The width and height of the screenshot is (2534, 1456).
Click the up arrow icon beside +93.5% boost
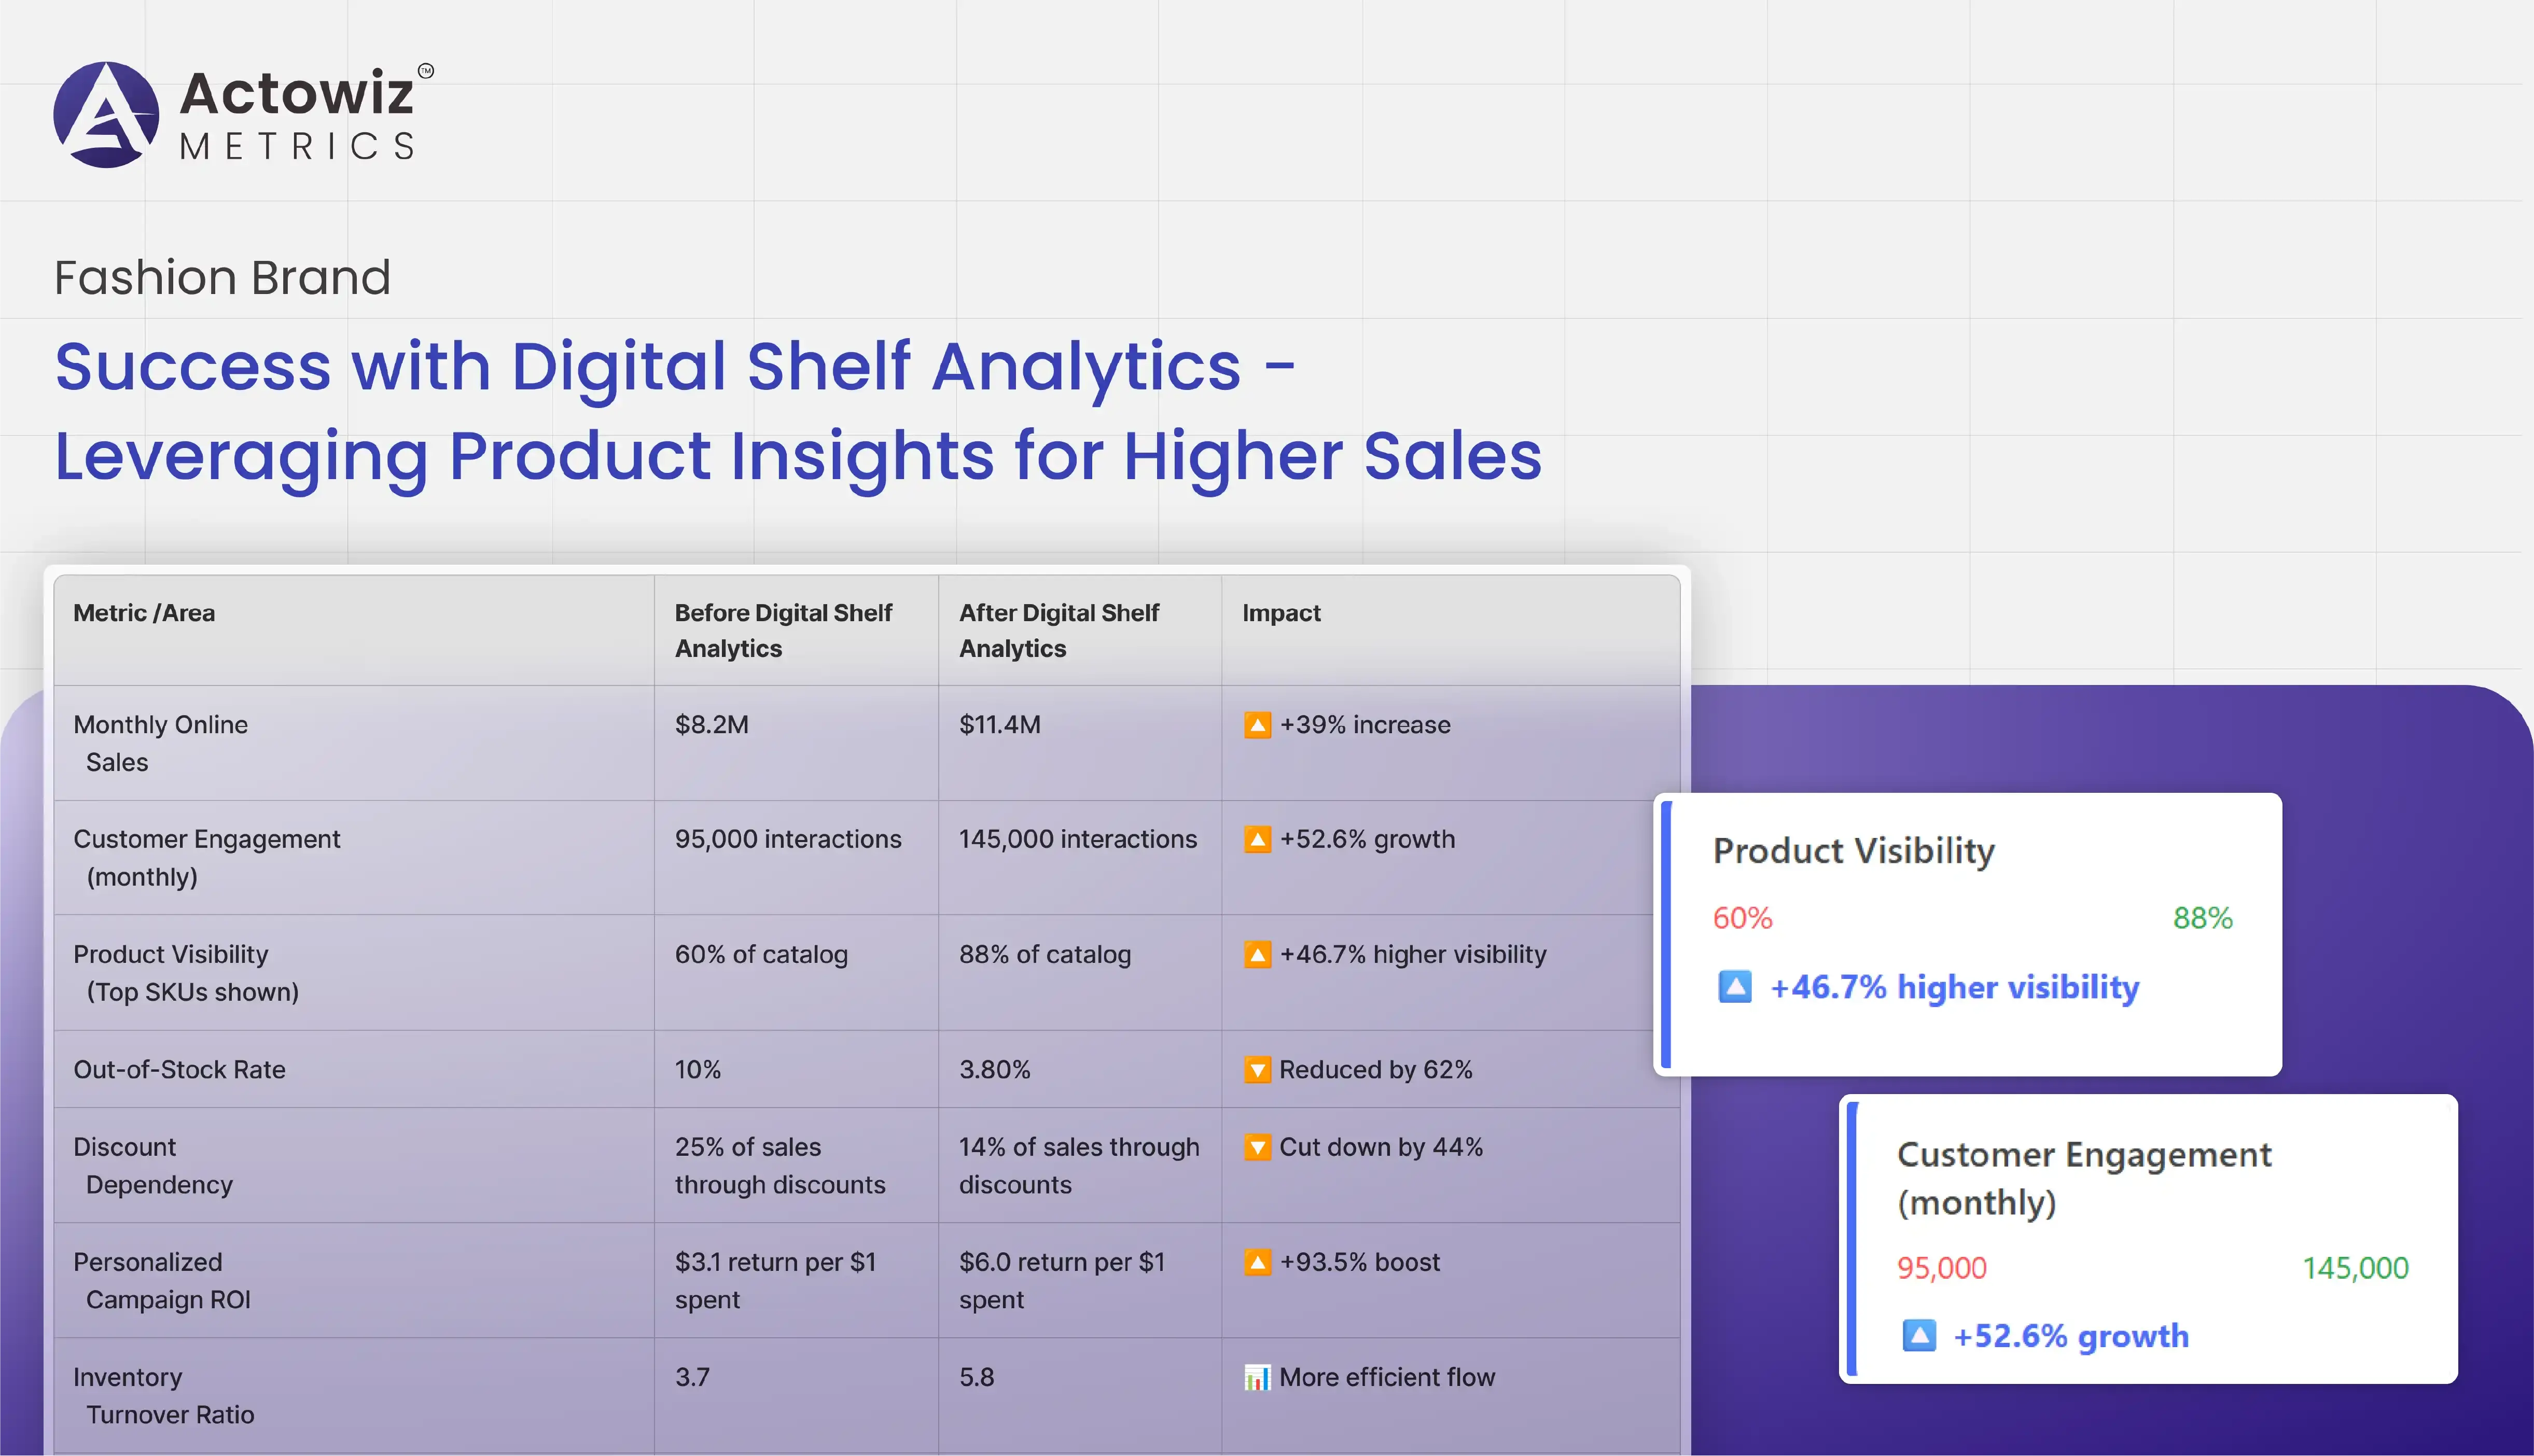click(x=1257, y=1262)
